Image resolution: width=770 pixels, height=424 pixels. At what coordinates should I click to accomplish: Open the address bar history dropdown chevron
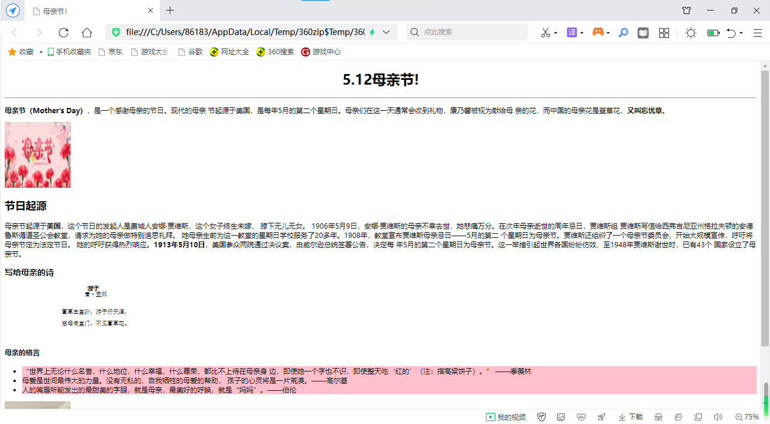(386, 33)
